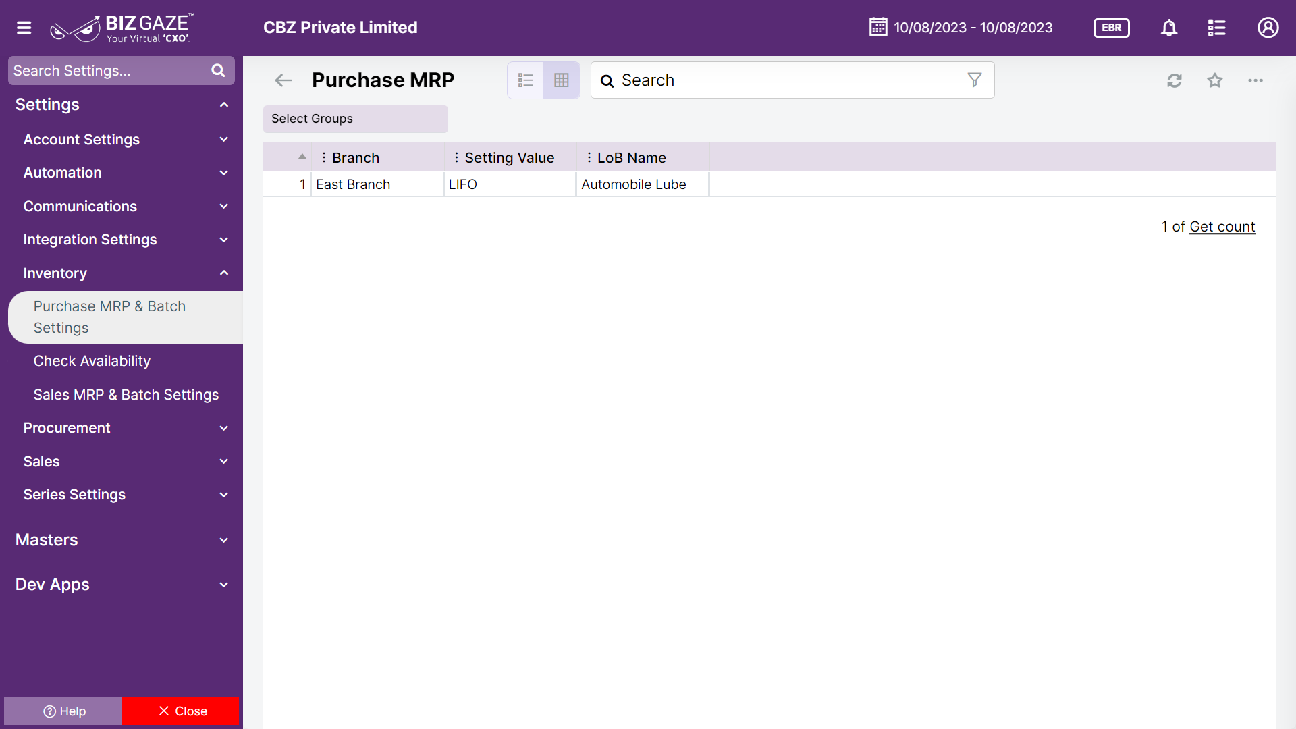Go back with the arrow icon
The width and height of the screenshot is (1296, 729).
[283, 80]
